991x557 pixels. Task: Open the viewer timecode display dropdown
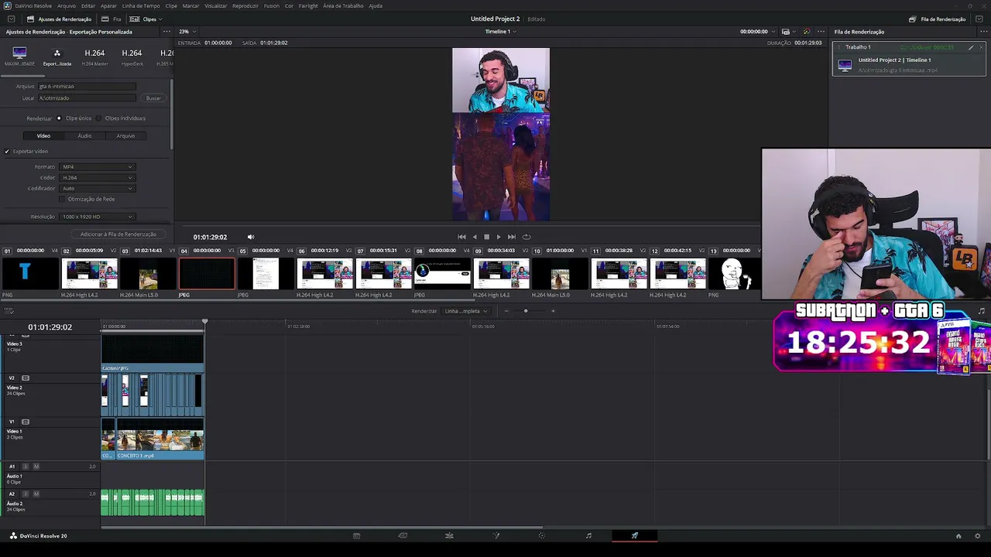757,32
